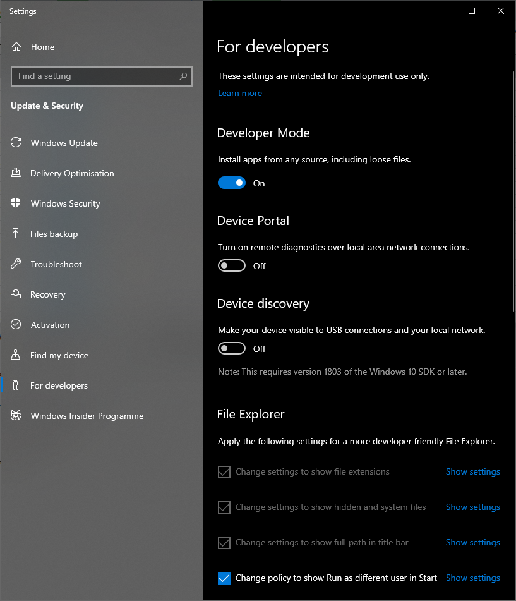Click the Find my device icon
This screenshot has width=516, height=601.
pos(16,355)
